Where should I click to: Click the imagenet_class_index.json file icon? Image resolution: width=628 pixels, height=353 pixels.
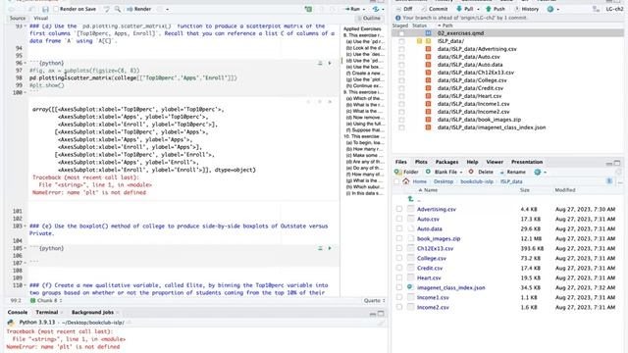(410, 287)
